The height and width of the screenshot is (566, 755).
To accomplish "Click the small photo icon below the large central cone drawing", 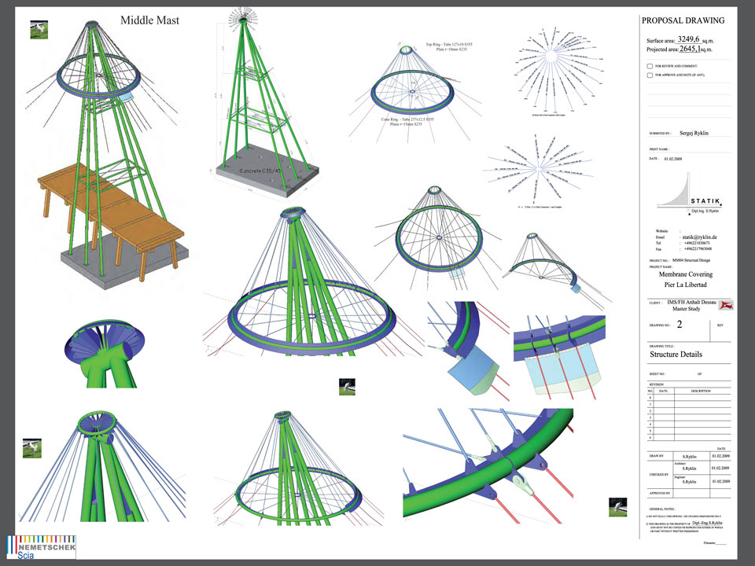I will 347,386.
